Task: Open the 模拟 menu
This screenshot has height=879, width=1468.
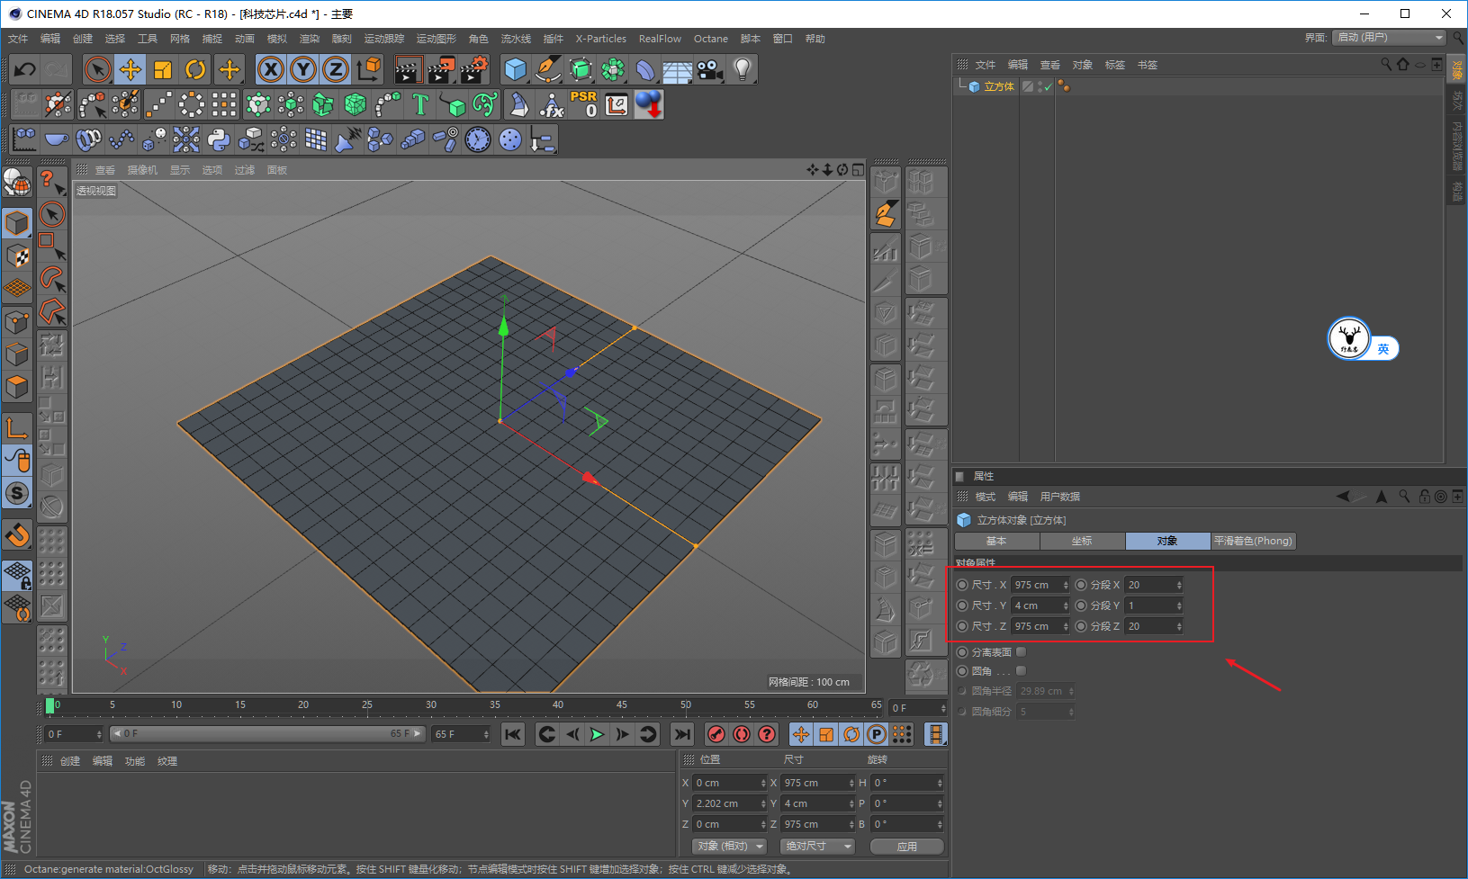Action: [277, 39]
